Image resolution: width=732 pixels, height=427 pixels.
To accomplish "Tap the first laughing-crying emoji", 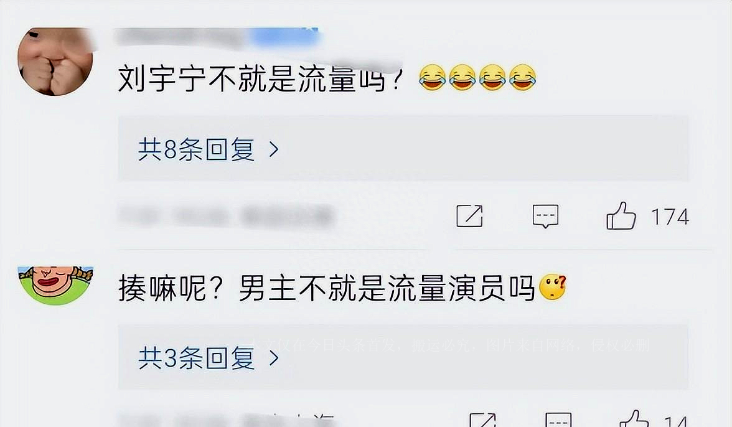I will 432,77.
